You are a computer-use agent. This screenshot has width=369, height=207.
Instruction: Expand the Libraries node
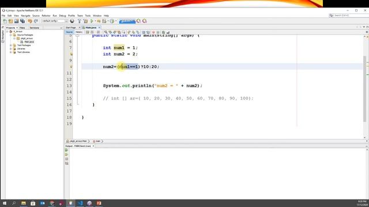pyautogui.click(x=11, y=49)
